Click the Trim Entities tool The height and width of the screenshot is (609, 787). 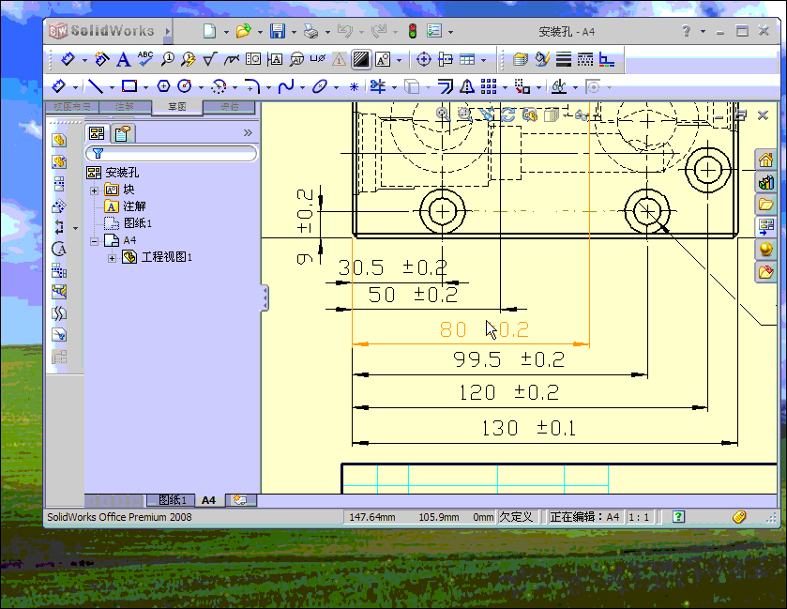click(x=377, y=87)
